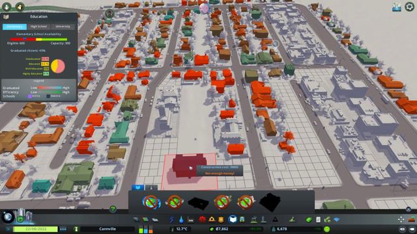Viewport: 417px width, 234px height.
Task: Open the Healthcare build menu
Action: click(203, 220)
